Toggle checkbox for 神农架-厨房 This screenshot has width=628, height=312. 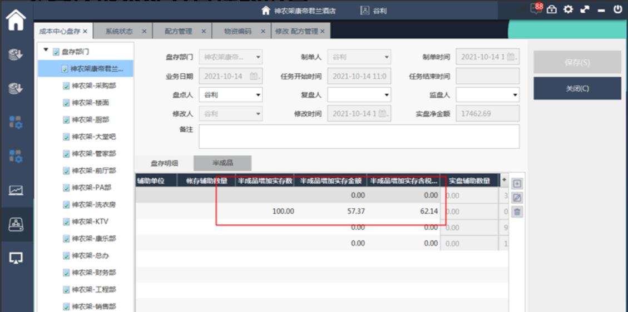[66, 120]
